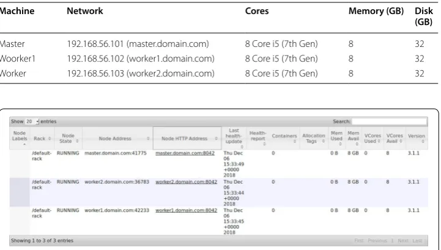
Task: Click RUNNING state in master row
Action: (x=68, y=153)
